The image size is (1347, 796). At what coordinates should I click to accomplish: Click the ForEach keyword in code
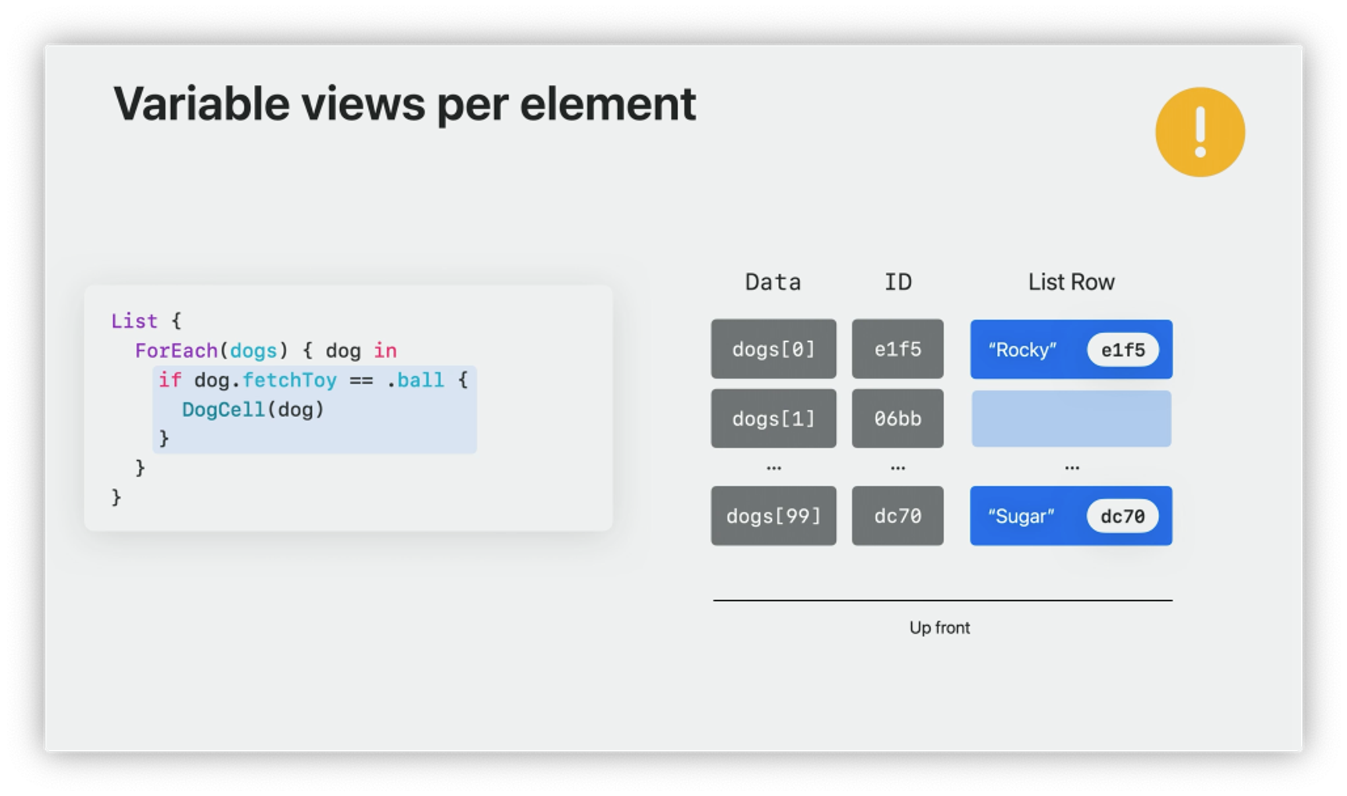click(176, 351)
